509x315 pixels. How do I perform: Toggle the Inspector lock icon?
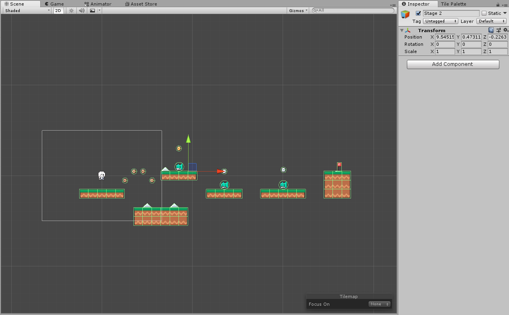(498, 4)
